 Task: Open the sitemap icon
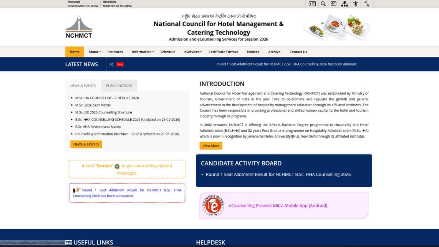coord(345,4)
